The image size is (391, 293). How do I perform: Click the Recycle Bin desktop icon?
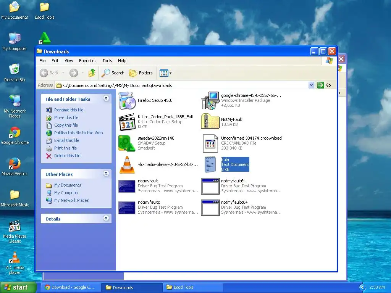(15, 73)
